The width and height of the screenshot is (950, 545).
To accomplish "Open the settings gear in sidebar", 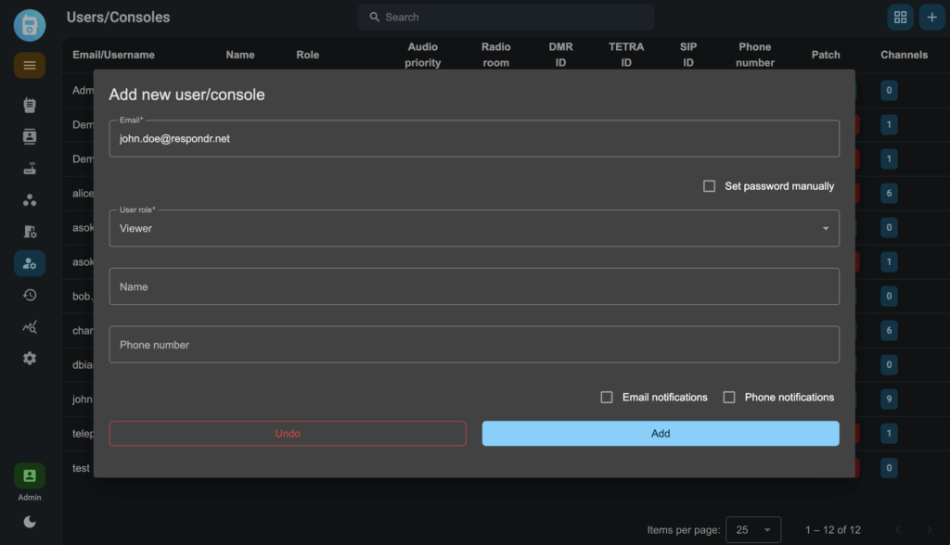I will point(30,358).
